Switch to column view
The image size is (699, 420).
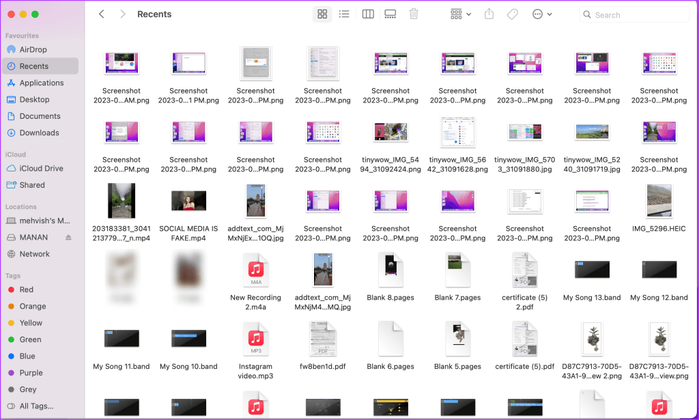tap(368, 14)
